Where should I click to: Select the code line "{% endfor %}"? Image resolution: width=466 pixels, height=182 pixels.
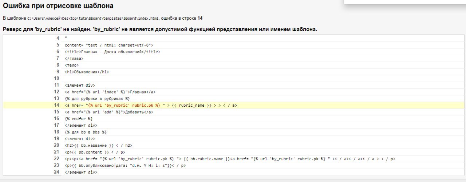[x=79, y=118]
